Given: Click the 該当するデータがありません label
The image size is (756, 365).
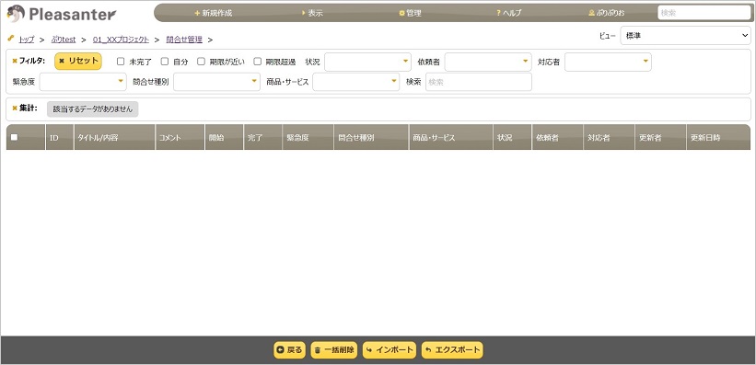Looking at the screenshot, I should tap(93, 109).
